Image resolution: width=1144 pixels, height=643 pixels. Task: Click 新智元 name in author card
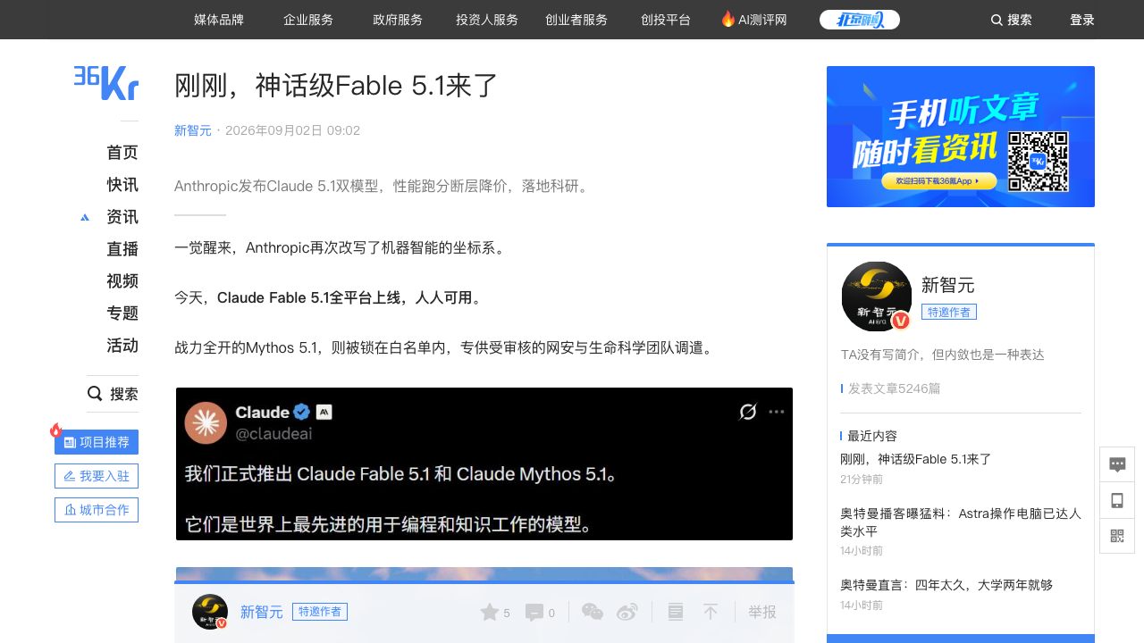pyautogui.click(x=948, y=285)
